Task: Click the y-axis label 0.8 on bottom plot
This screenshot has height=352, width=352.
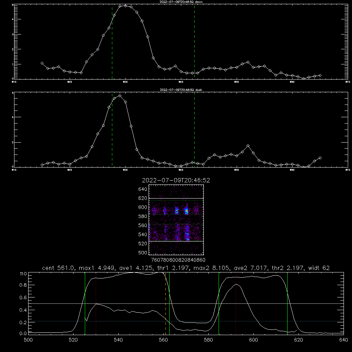Action: point(23,285)
